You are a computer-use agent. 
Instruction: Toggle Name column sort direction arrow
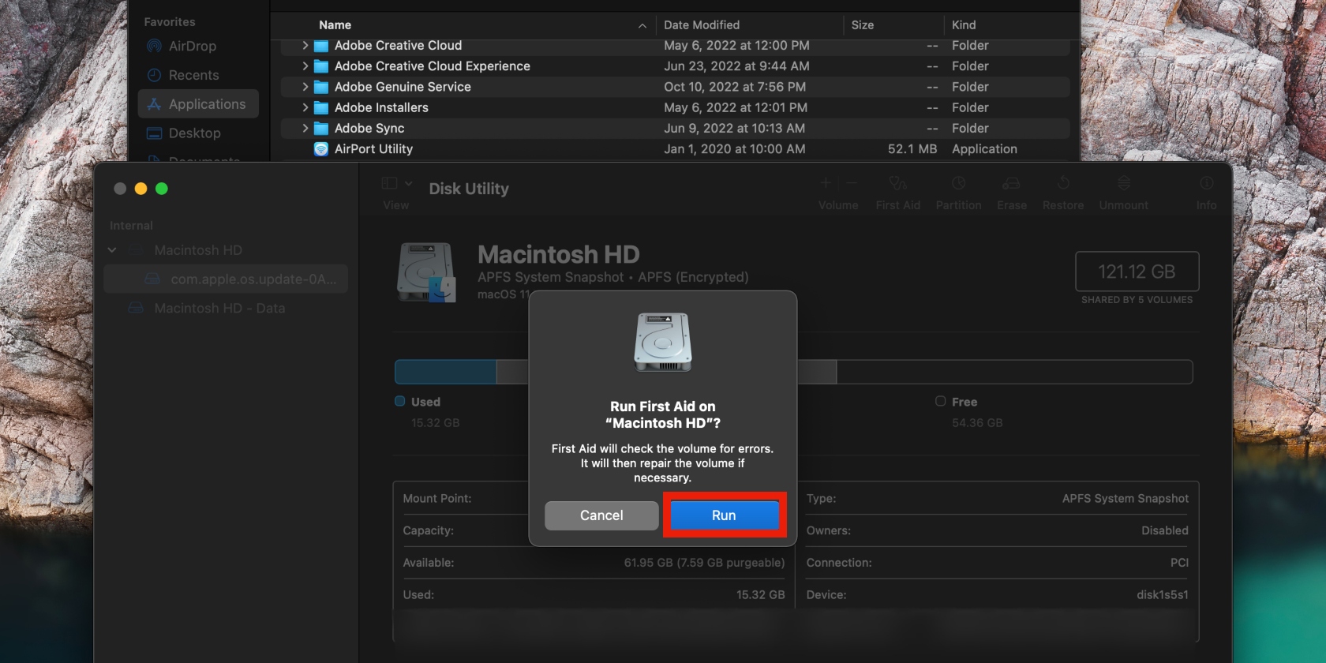642,26
